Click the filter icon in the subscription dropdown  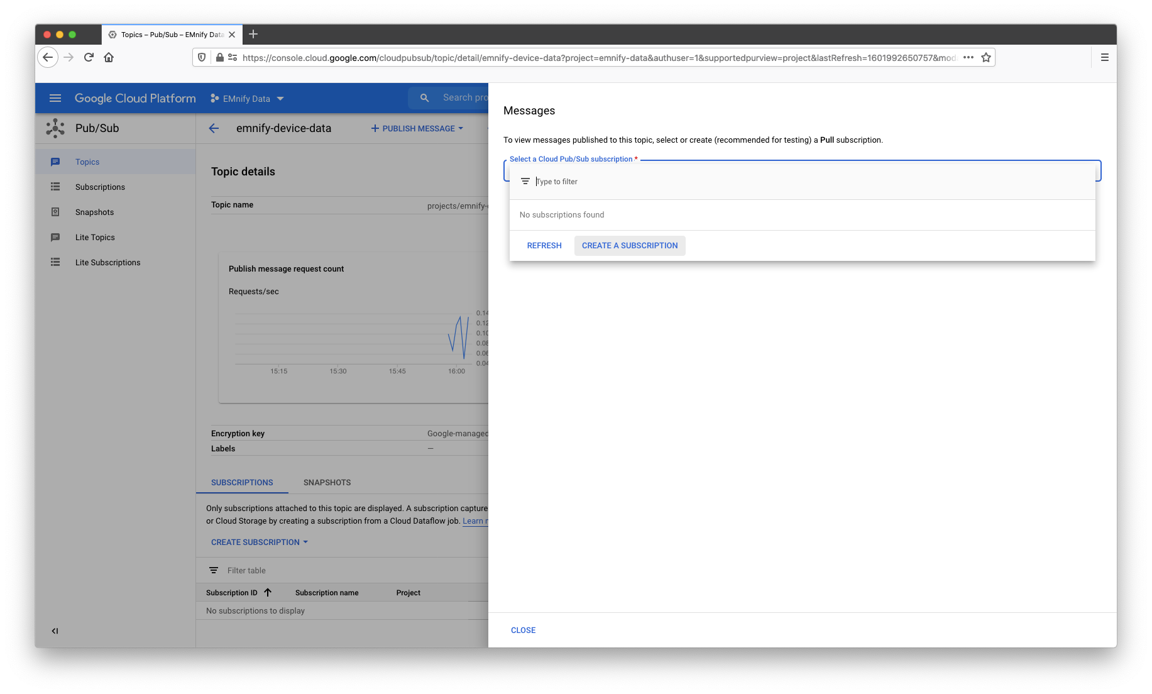click(525, 181)
